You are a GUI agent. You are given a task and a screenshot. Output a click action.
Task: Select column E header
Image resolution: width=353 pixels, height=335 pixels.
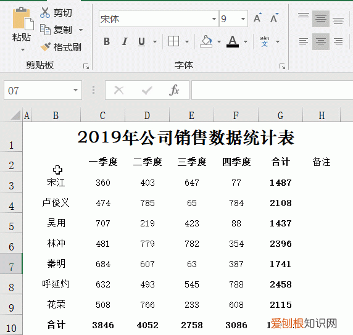click(191, 115)
